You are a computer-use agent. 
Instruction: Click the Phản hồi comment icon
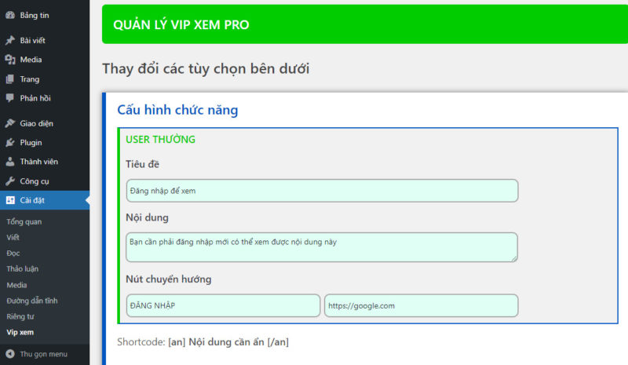(x=10, y=98)
